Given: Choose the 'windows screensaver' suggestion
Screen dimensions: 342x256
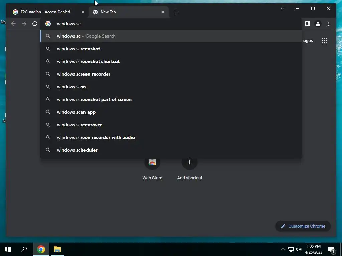Looking at the screenshot, I should (x=171, y=125).
